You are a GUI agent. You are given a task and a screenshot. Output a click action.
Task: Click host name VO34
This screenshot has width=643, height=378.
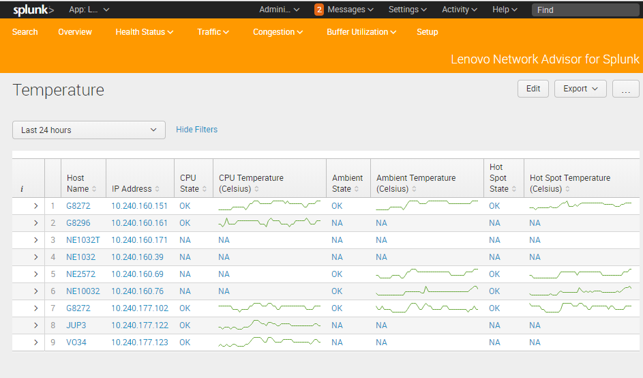tap(76, 343)
